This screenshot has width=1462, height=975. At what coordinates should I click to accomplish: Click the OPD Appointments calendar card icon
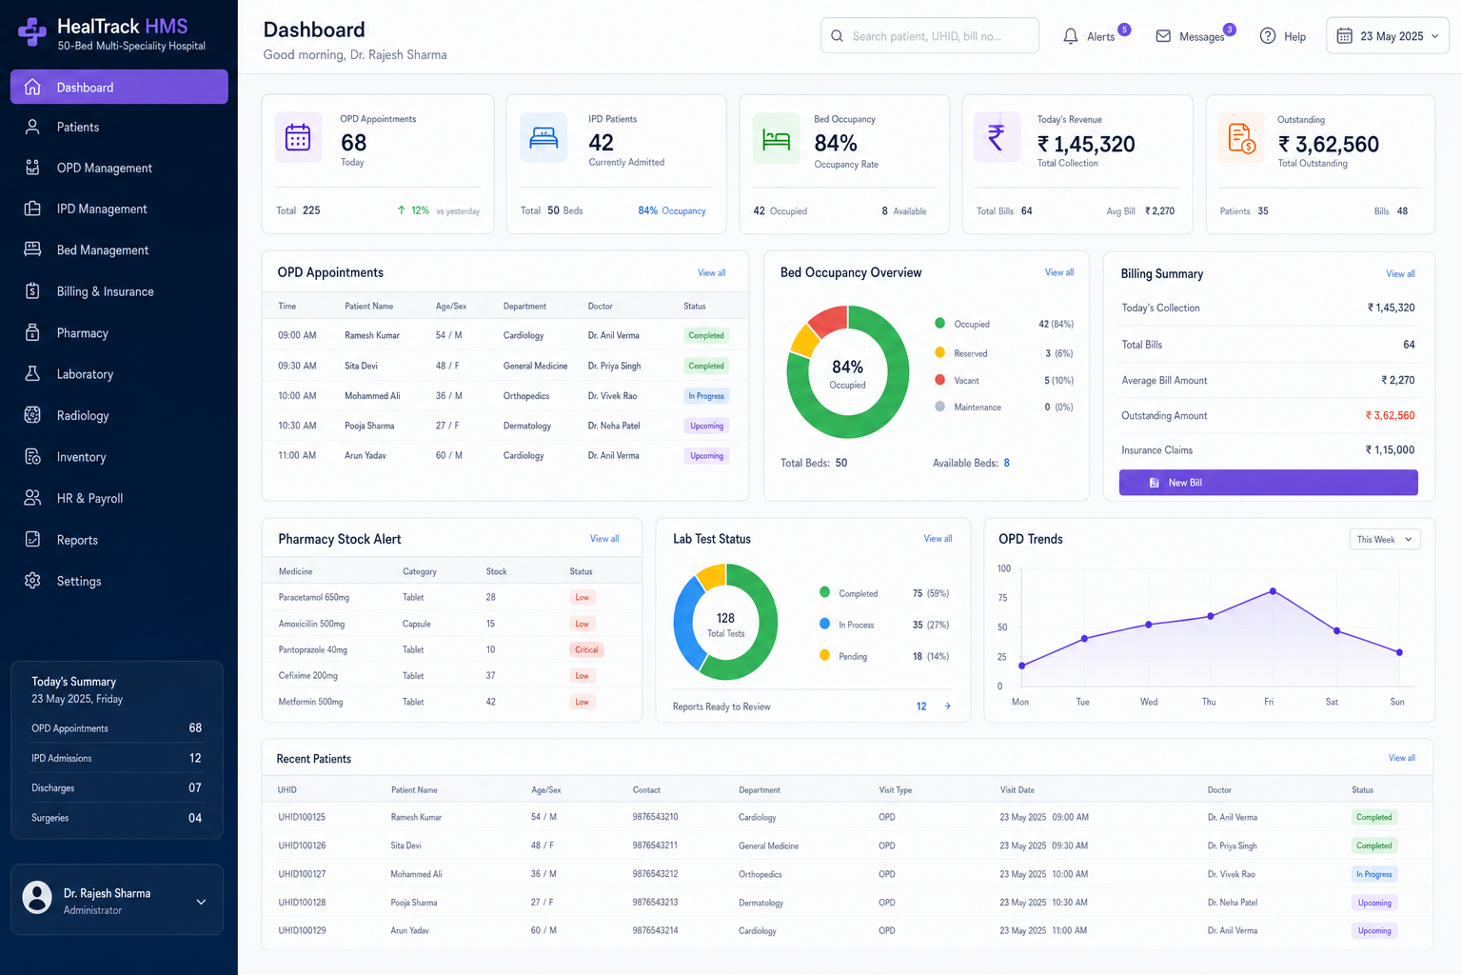click(298, 137)
